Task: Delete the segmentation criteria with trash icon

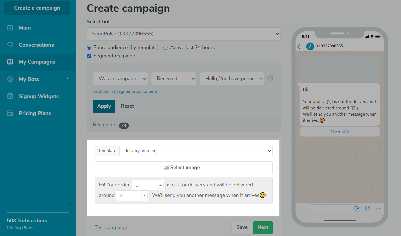Action: click(271, 78)
